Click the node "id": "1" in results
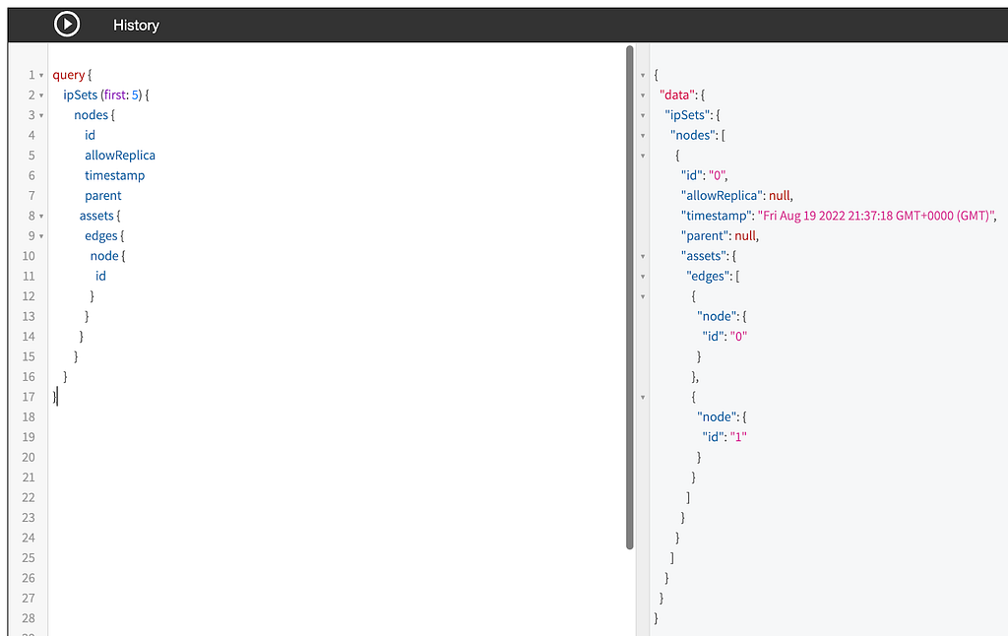The width and height of the screenshot is (1008, 636). click(x=724, y=437)
